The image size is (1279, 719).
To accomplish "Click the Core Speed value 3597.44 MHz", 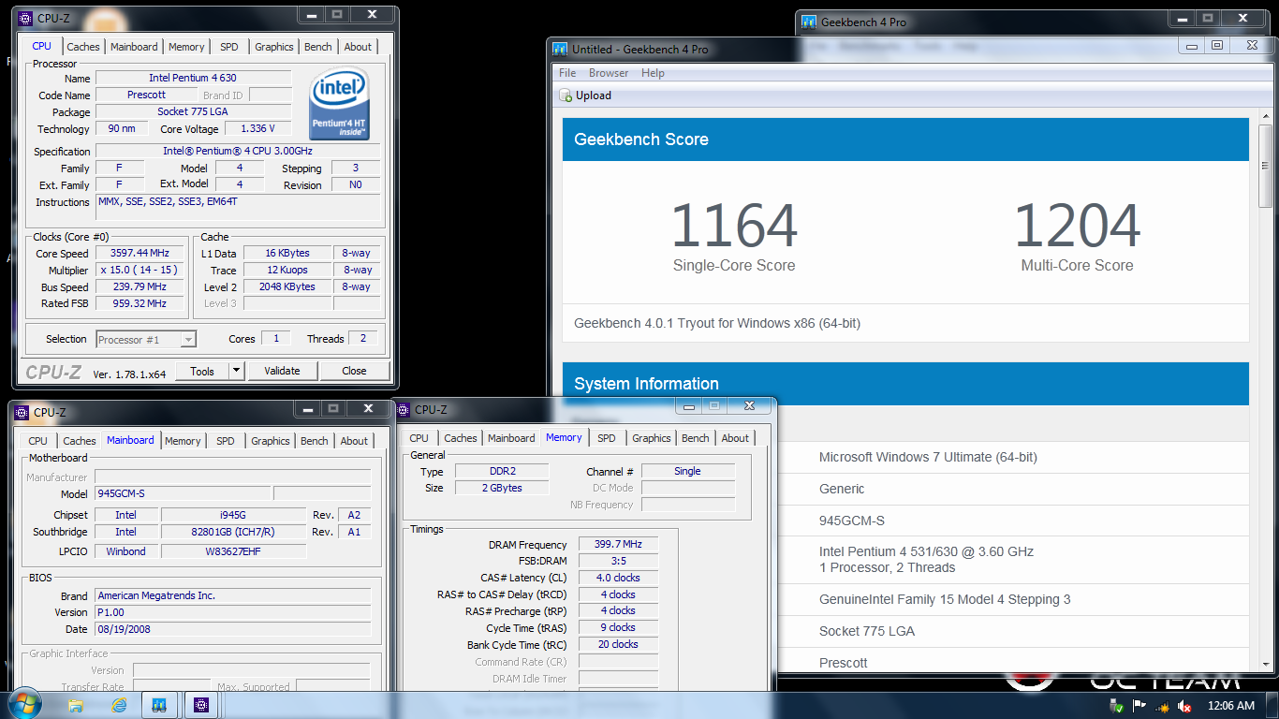I will (x=140, y=254).
